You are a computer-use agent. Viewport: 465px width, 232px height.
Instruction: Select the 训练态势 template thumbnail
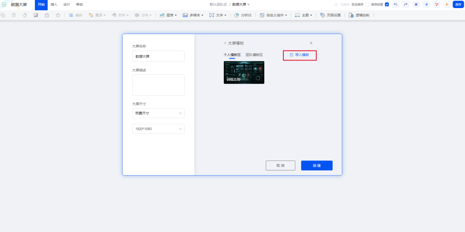click(244, 73)
